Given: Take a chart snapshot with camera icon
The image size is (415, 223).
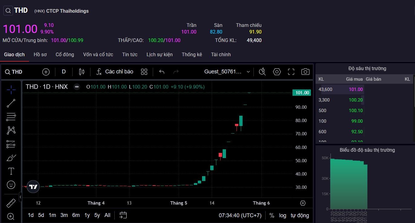Looking at the screenshot, I should pyautogui.click(x=306, y=72).
